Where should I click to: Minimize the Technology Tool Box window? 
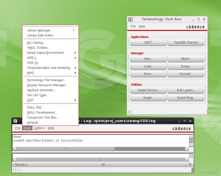tap(193, 19)
